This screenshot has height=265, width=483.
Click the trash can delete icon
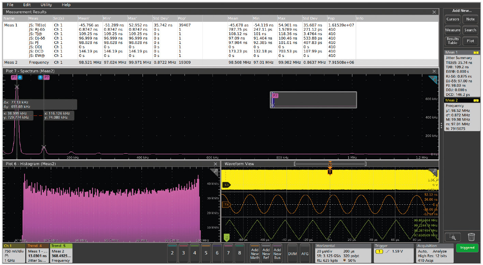click(x=471, y=237)
